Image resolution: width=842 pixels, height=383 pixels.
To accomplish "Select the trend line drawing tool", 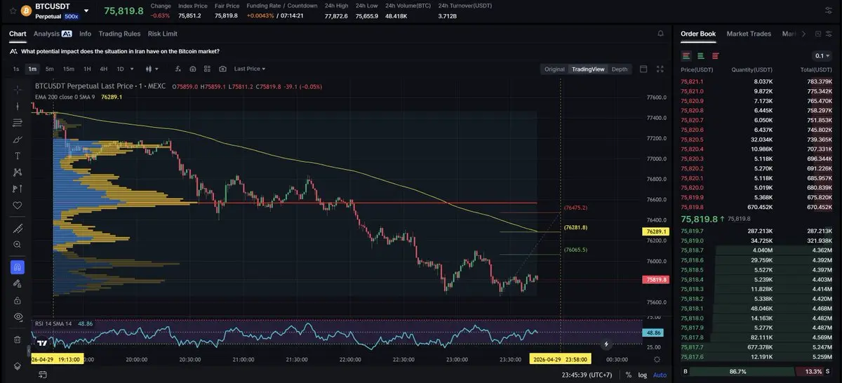I will coord(18,106).
